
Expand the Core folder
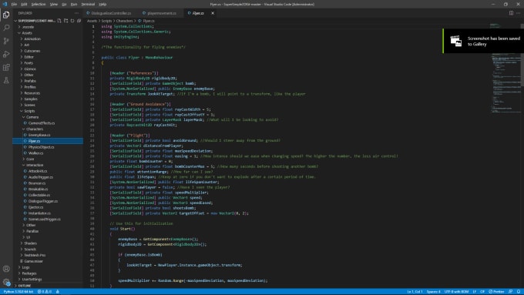coord(30,159)
